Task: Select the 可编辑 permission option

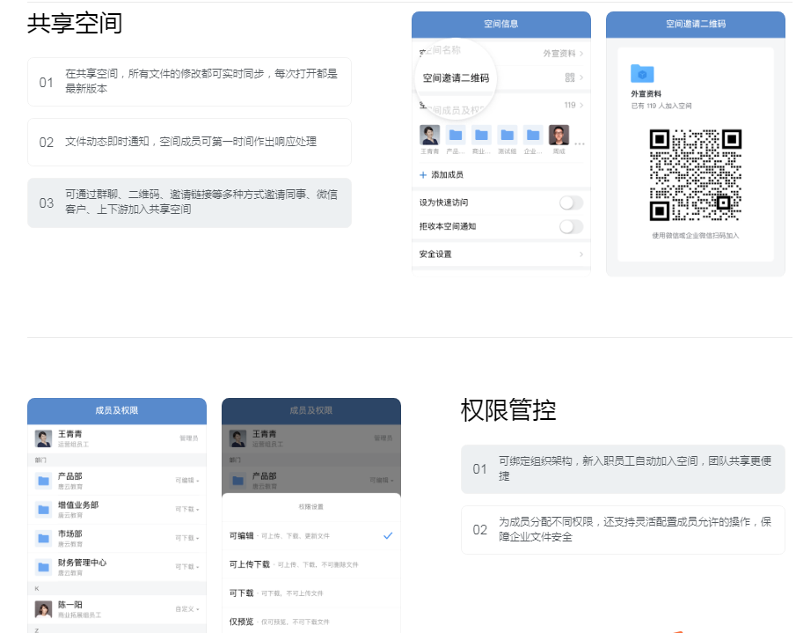Action: [x=311, y=536]
